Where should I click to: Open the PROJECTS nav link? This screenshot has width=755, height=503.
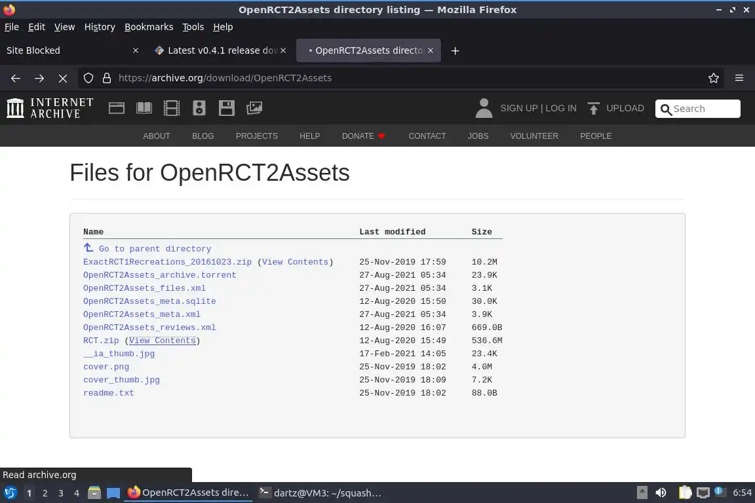257,136
